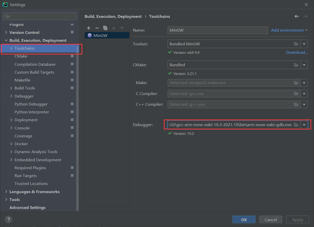Click project-level icon next to Custom Build Targets
314x227 pixels.
click(72, 72)
